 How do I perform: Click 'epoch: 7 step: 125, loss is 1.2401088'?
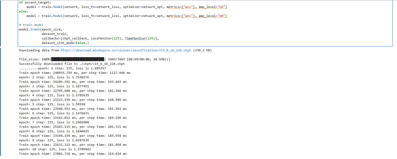pos(54,122)
